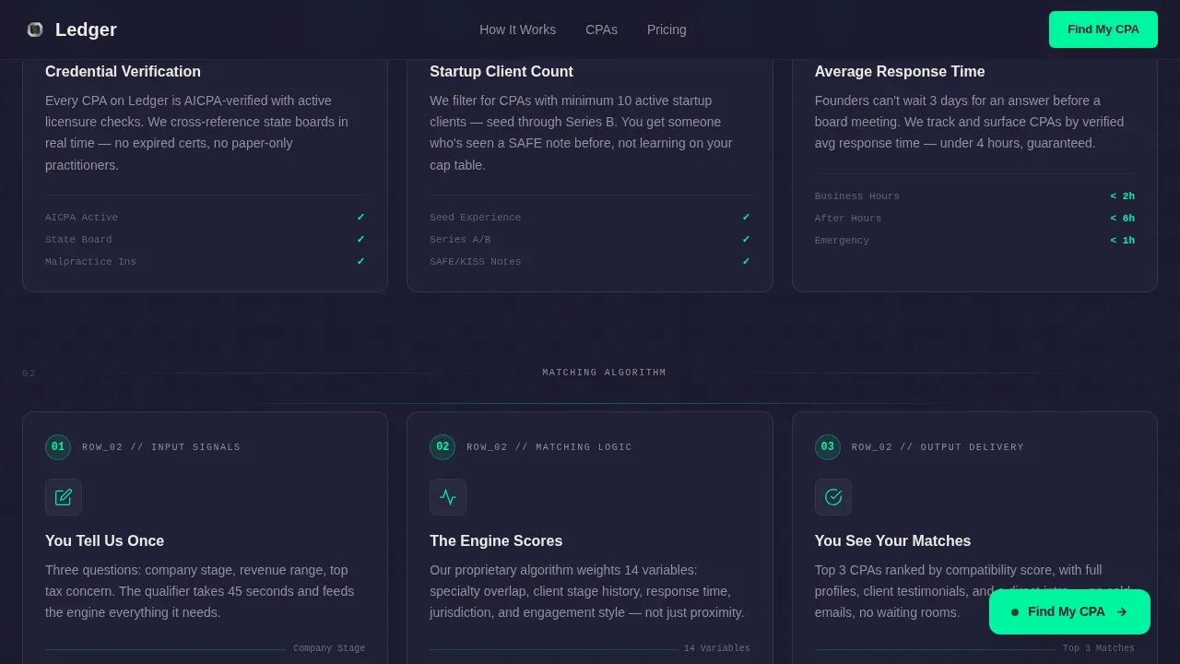Select the Credential Verification heading
The image size is (1180, 664).
point(123,72)
